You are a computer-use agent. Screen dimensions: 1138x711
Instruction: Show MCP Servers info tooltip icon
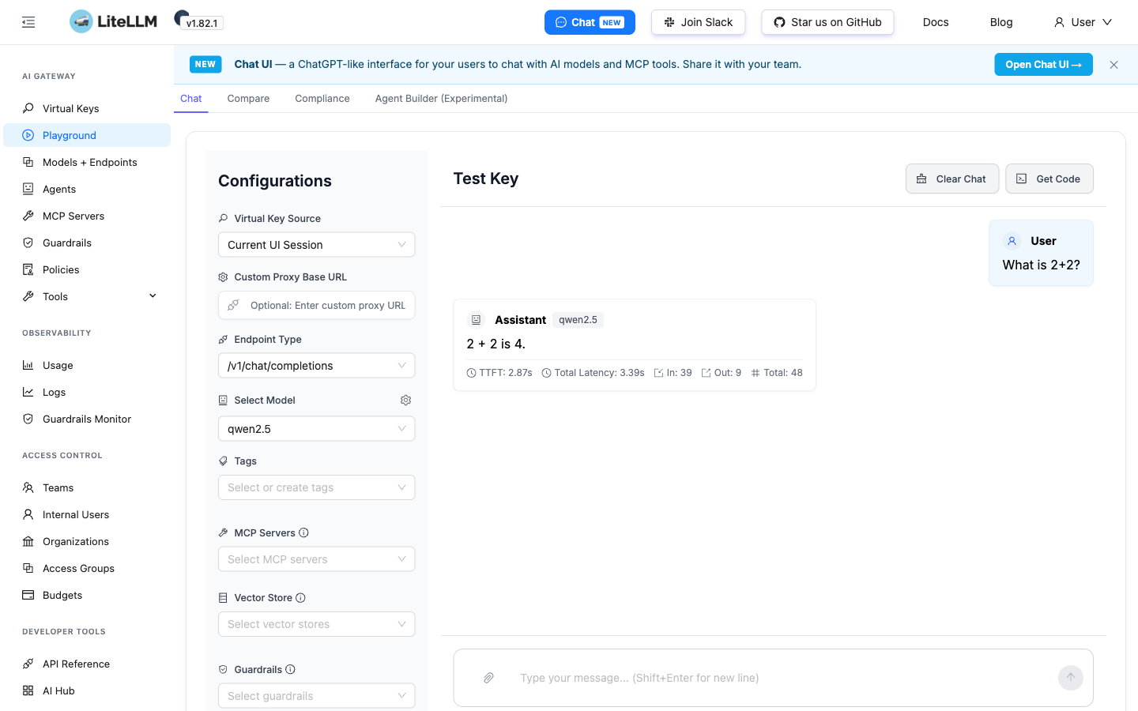[304, 533]
